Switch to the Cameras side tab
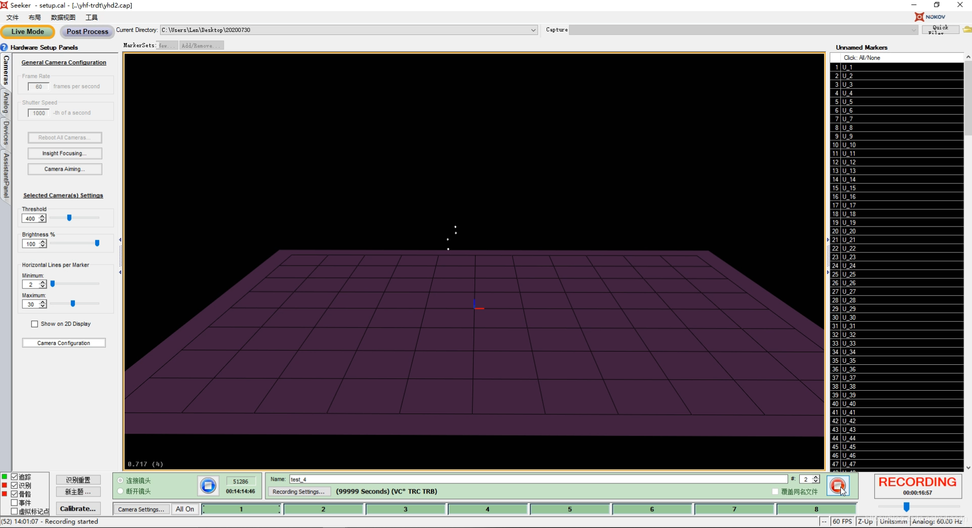The image size is (972, 528). [6, 70]
